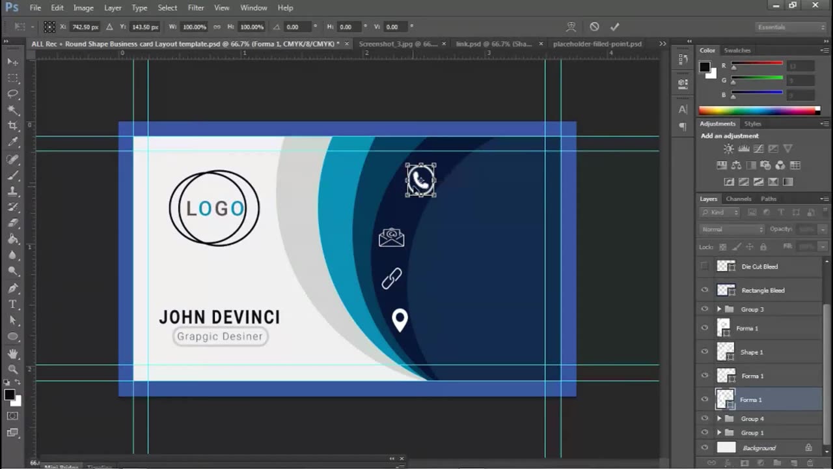The height and width of the screenshot is (469, 833).
Task: Click the color spectrum ramp bar
Action: click(x=759, y=111)
